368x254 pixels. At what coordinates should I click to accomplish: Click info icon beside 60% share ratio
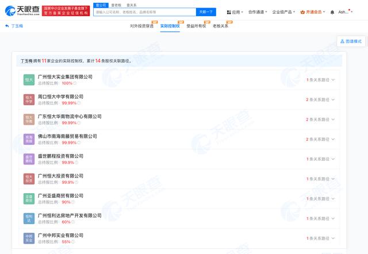pyautogui.click(x=73, y=222)
